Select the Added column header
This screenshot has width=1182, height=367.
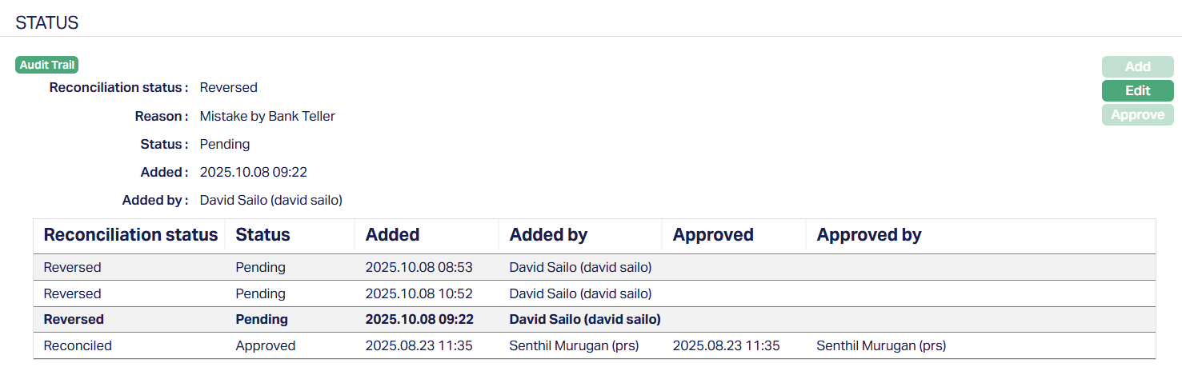(392, 235)
